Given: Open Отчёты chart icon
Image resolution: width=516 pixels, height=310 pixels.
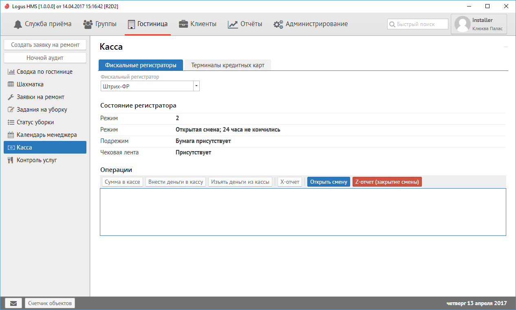Looking at the screenshot, I should coord(233,24).
